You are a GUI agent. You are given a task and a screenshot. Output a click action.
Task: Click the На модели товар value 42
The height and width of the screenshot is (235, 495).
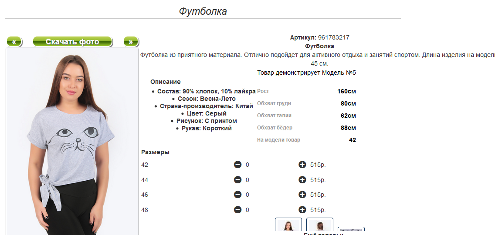353,140
